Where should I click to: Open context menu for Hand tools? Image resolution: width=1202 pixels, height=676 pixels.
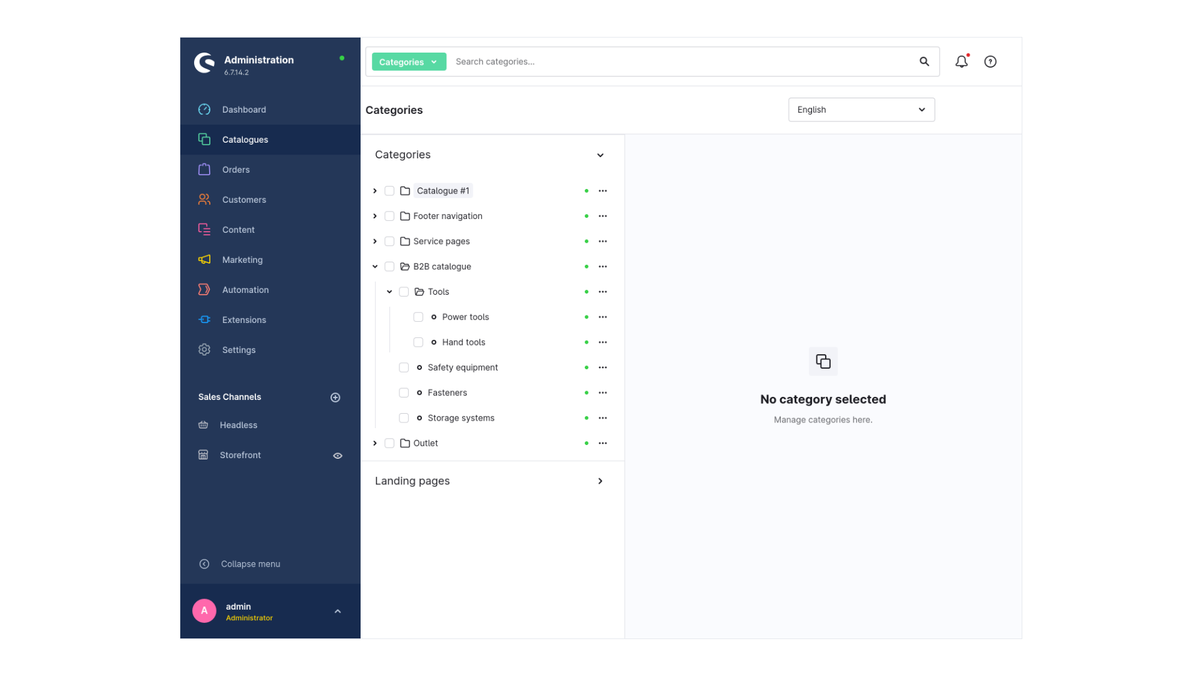pos(602,342)
